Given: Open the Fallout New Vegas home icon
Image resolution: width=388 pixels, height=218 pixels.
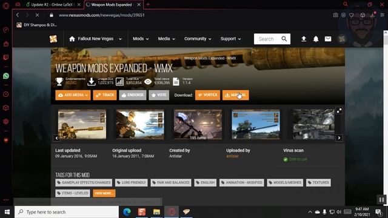Looking at the screenshot, I should tap(72, 39).
